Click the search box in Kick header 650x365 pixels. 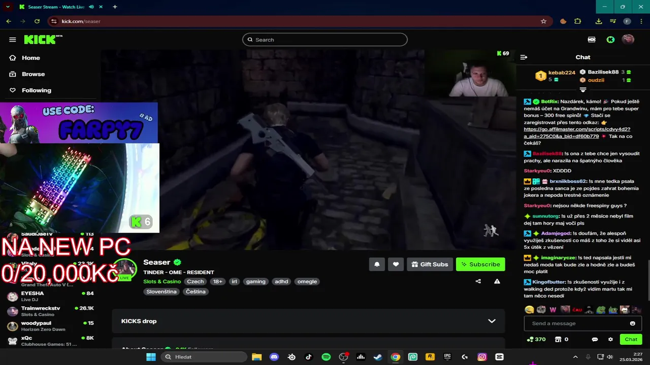(325, 40)
